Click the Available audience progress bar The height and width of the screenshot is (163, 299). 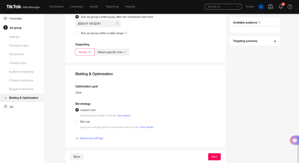(255, 26)
